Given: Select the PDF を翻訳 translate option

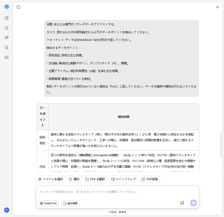Looking at the screenshot, I should coord(95,179).
